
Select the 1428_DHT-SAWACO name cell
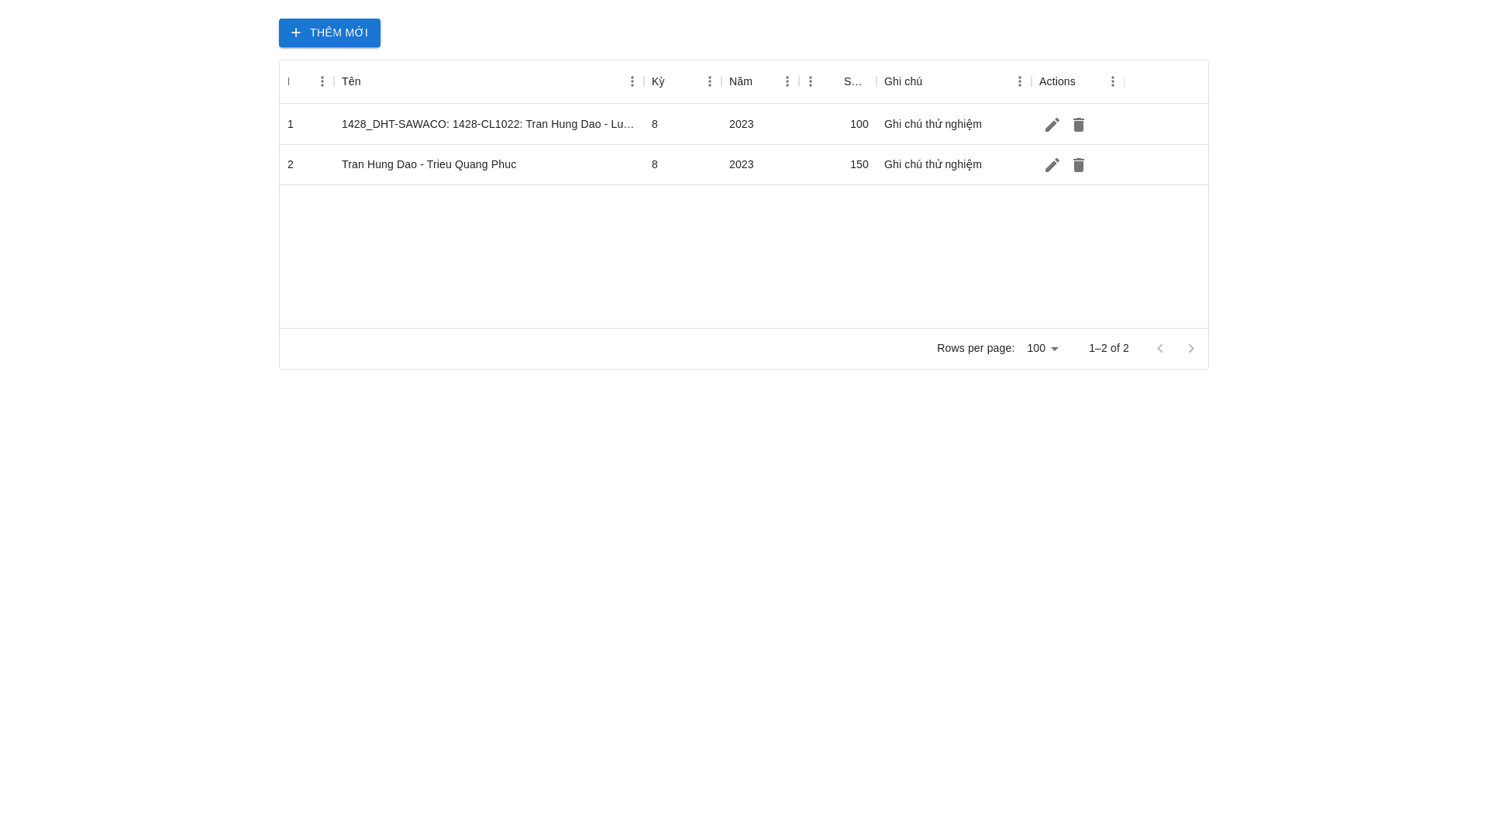tap(487, 124)
